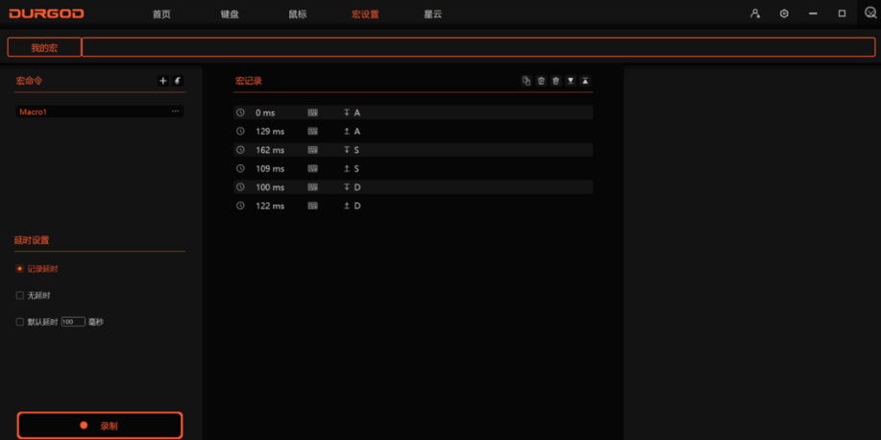
Task: Click the 129 ms delay value
Action: point(270,131)
